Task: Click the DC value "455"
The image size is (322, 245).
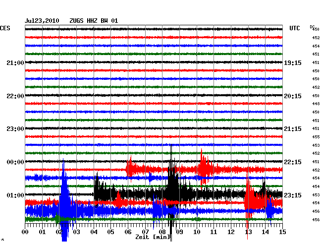Action: 316,137
